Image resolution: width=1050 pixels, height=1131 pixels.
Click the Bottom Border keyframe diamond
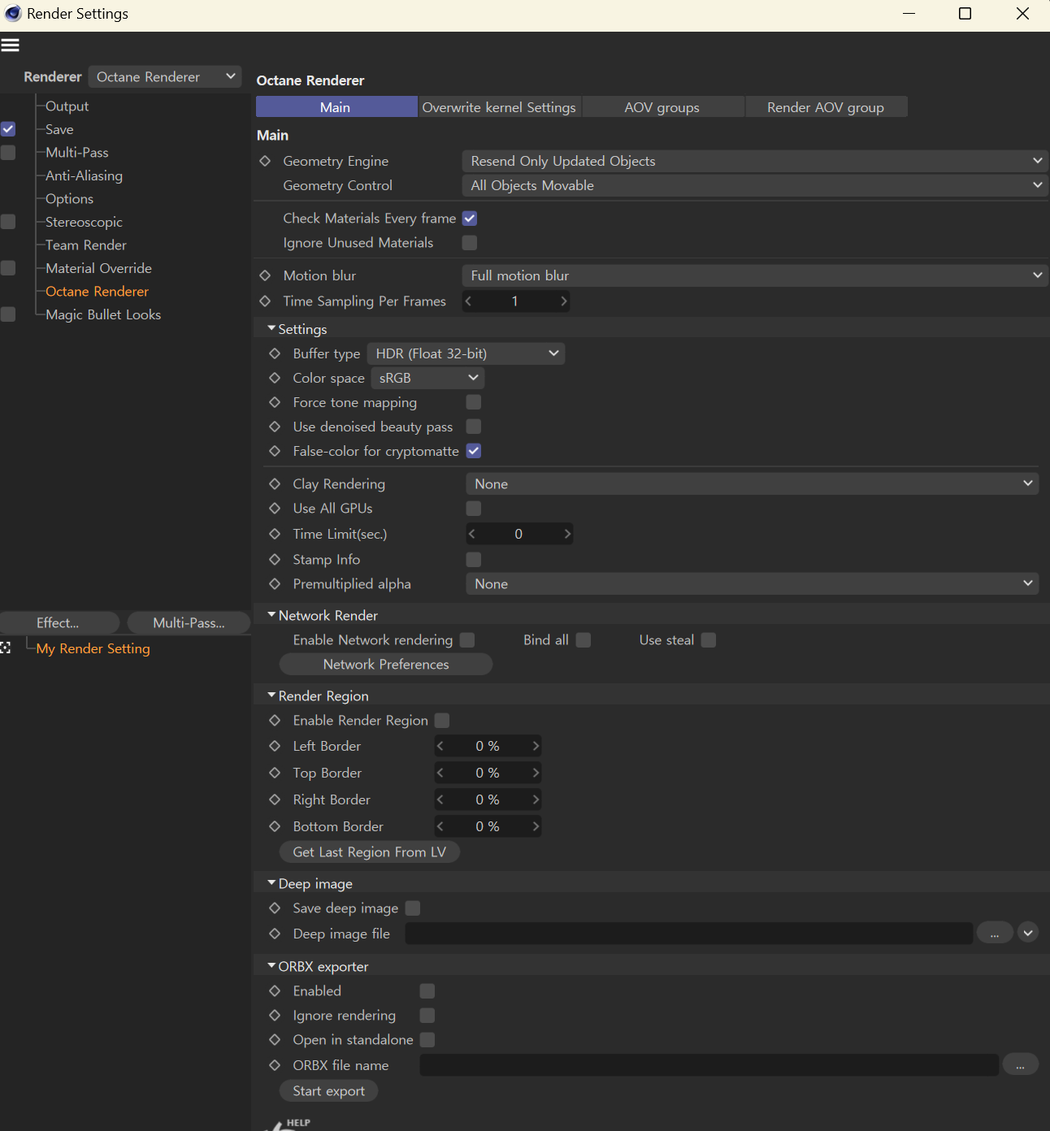tap(275, 826)
